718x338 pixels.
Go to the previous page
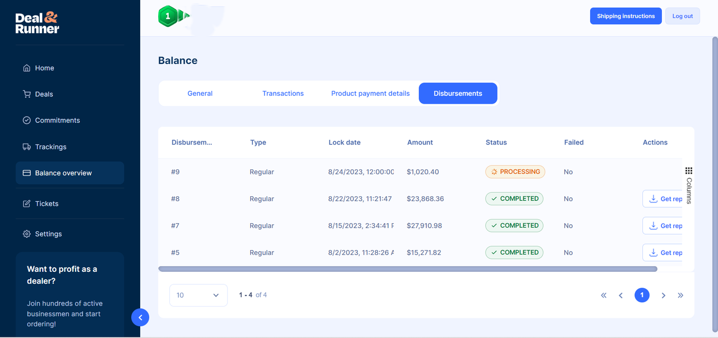[621, 295]
